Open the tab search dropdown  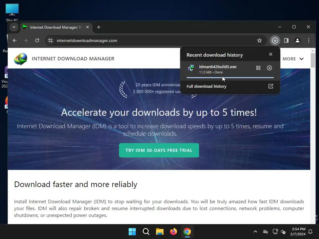click(14, 27)
